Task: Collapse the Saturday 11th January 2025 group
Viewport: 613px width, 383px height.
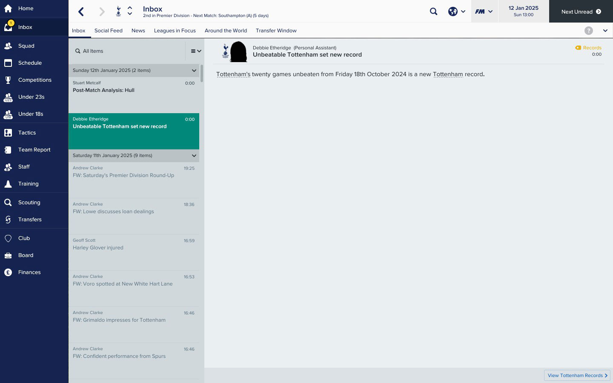Action: tap(194, 156)
